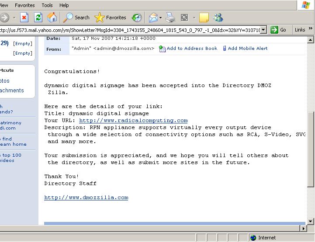Open Favorites star in the toolbar
The height and width of the screenshot is (242, 315).
click(110, 18)
